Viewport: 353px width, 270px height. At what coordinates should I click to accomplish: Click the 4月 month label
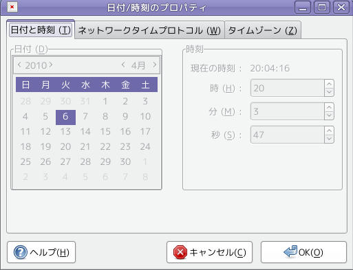coord(138,66)
